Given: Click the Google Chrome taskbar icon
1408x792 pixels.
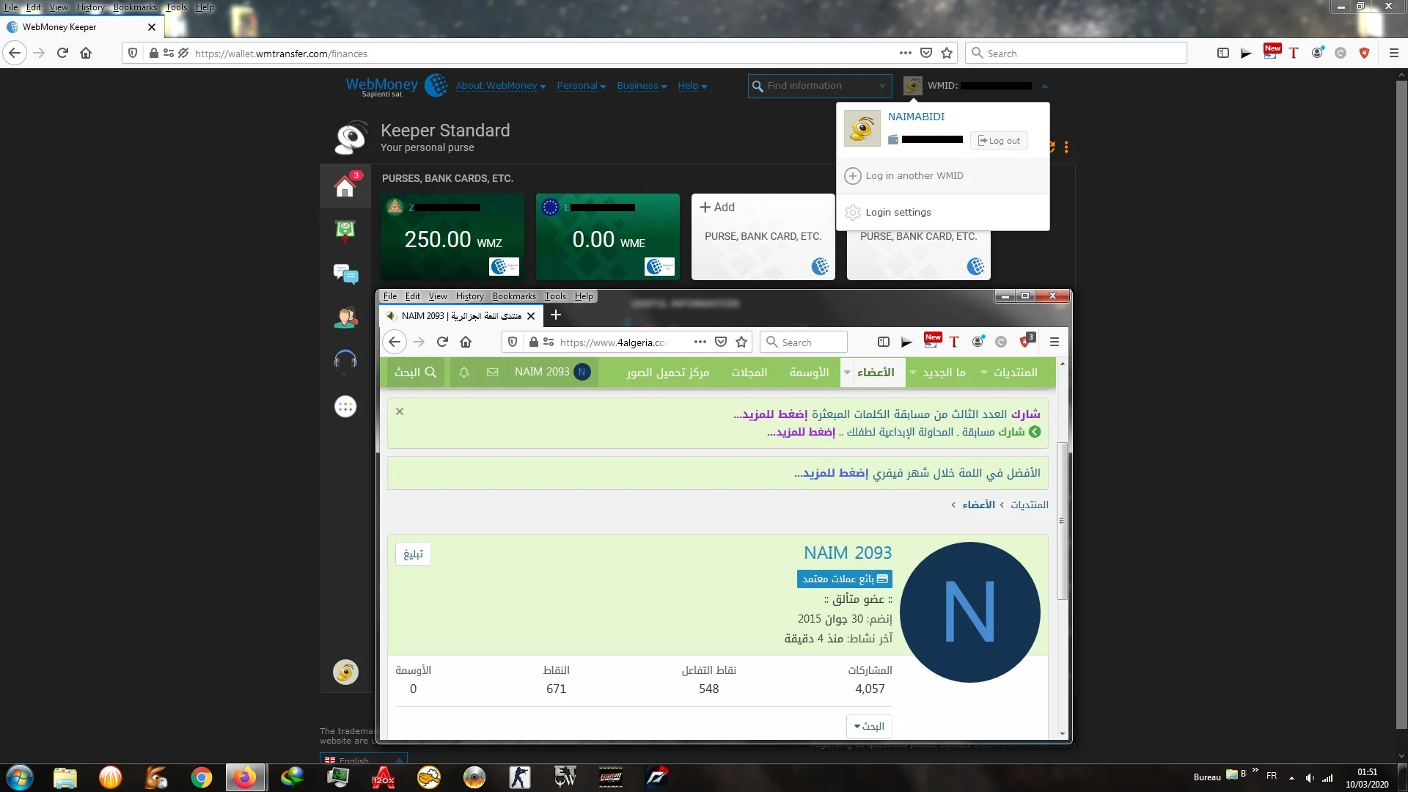Looking at the screenshot, I should click(202, 777).
